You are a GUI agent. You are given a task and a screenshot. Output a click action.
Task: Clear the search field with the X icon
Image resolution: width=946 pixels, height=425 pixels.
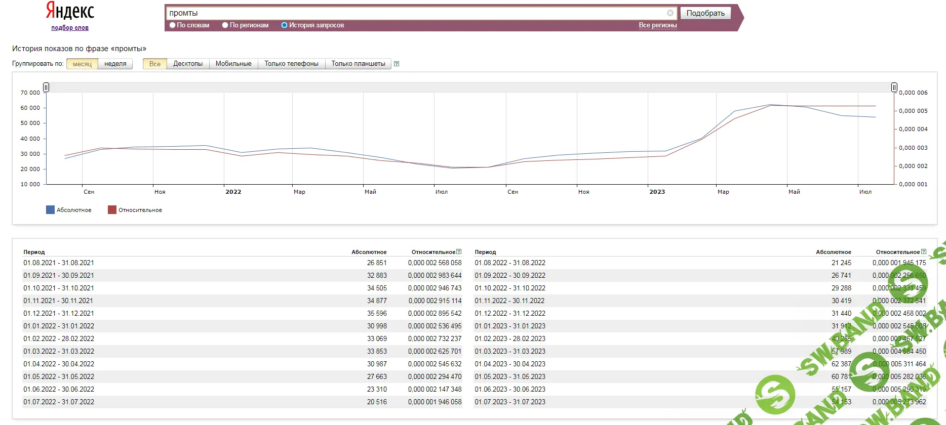670,13
